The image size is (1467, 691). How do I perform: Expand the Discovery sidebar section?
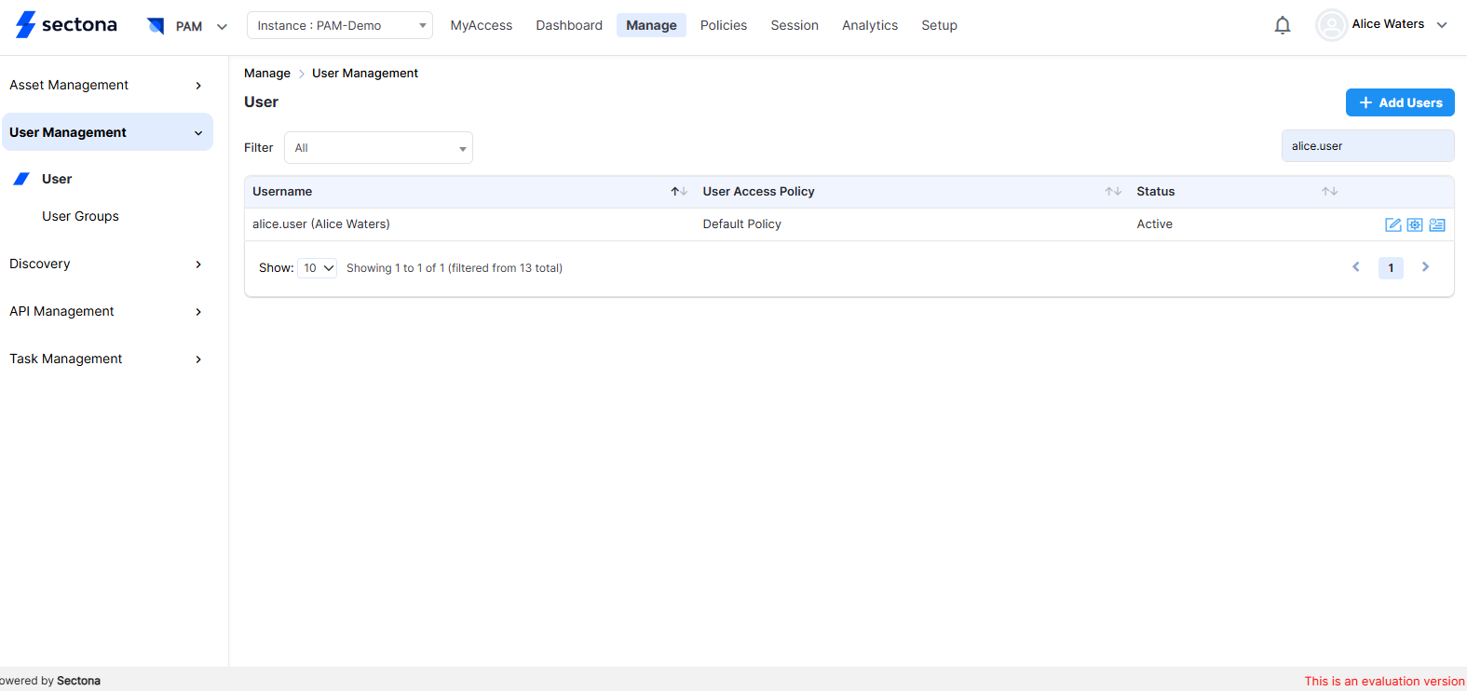tap(106, 264)
